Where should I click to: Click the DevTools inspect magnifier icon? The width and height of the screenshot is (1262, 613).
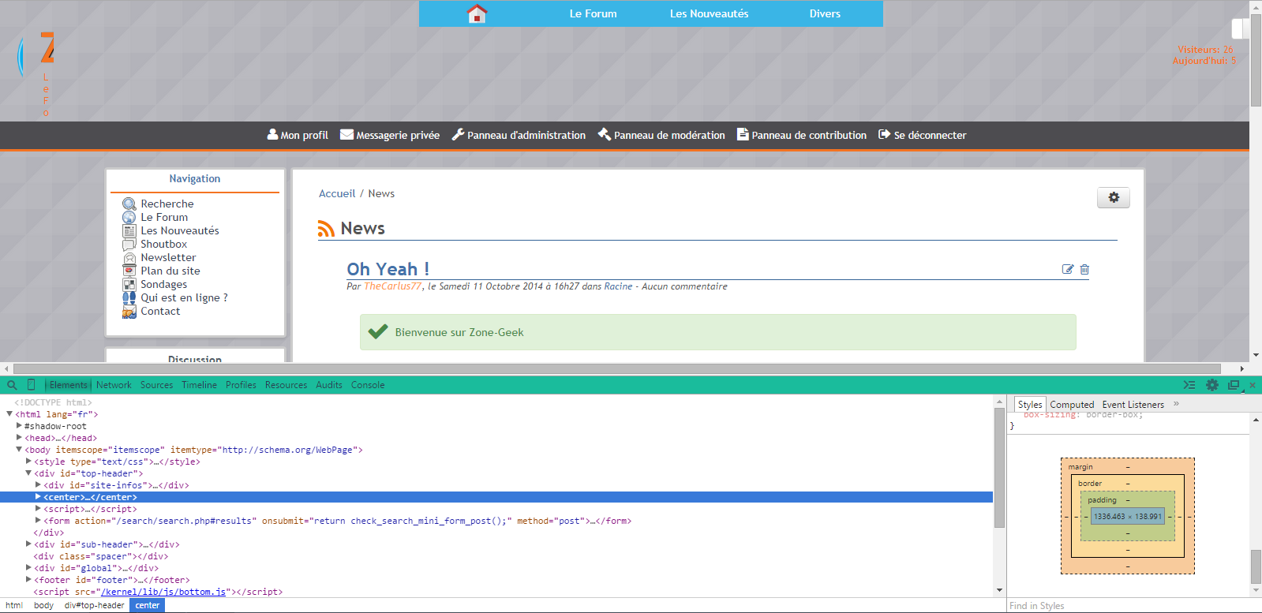pyautogui.click(x=12, y=385)
